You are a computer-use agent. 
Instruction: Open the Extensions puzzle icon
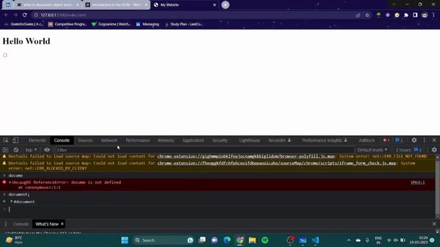406,15
